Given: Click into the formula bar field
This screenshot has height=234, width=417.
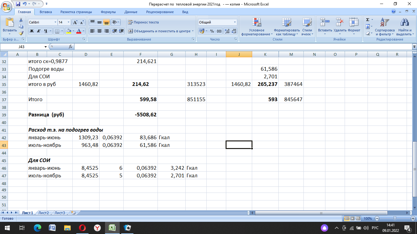Looking at the screenshot, I should (x=241, y=47).
